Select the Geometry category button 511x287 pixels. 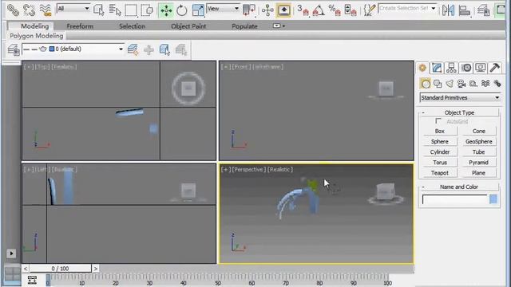(426, 84)
